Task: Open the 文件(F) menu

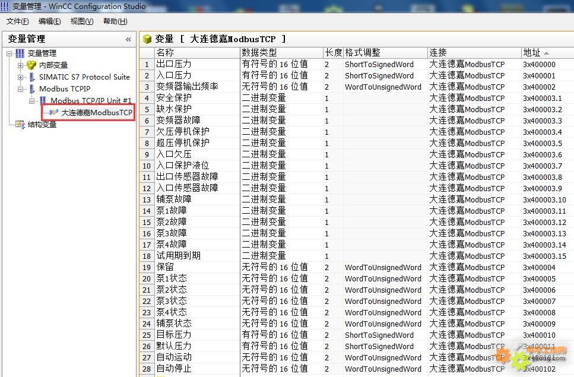Action: coord(18,21)
